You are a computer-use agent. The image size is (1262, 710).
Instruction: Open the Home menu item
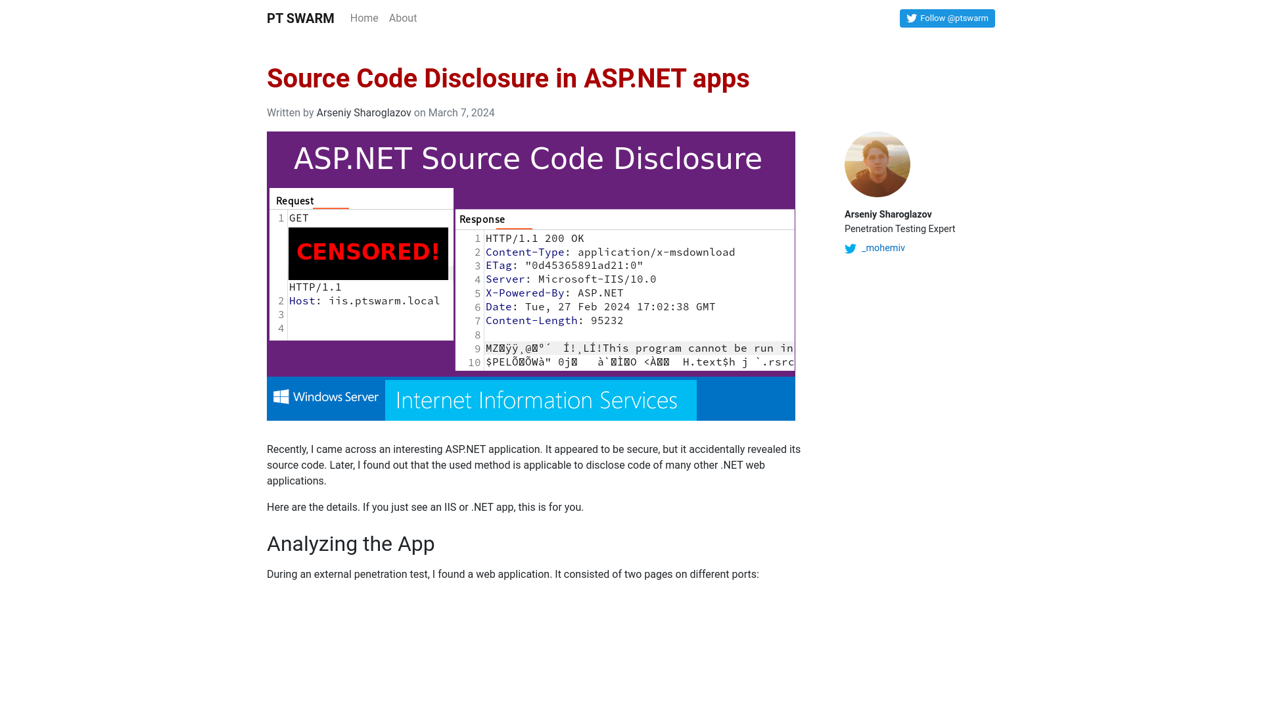pos(364,18)
